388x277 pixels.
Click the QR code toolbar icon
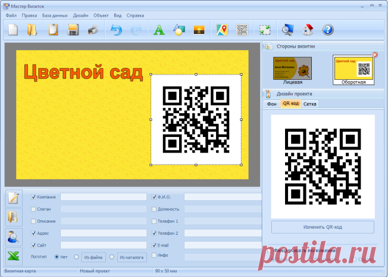[x=242, y=29]
